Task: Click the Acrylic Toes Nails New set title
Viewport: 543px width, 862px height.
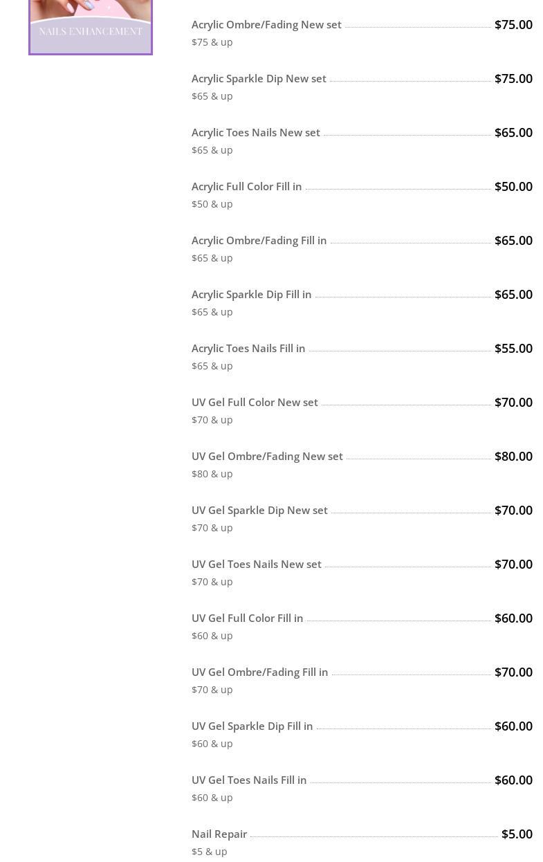Action: [x=255, y=133]
